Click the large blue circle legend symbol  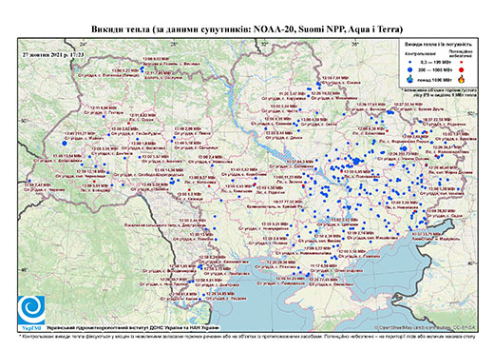click(x=409, y=69)
